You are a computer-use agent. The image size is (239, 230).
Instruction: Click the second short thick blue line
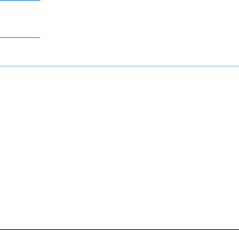tap(20, 38)
